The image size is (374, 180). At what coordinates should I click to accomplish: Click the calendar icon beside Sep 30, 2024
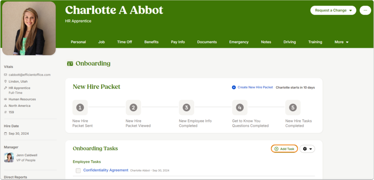(x=6, y=134)
